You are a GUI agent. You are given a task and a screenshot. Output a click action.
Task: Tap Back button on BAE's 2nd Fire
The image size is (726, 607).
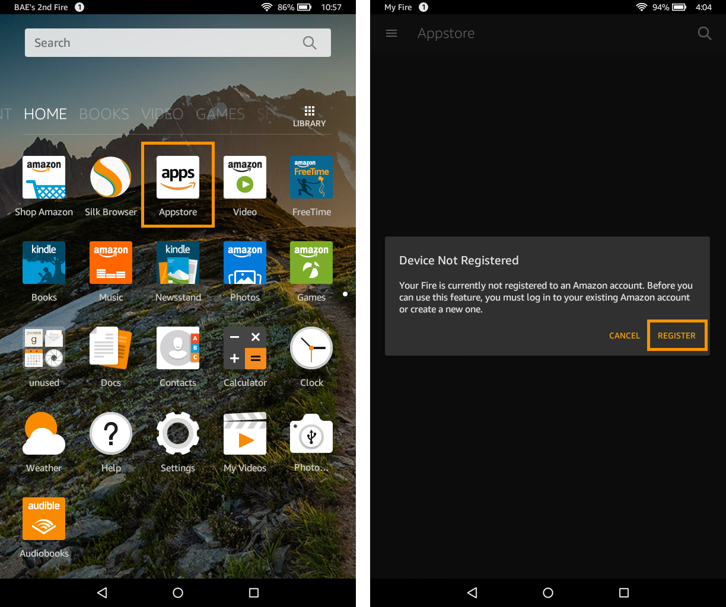[x=102, y=593]
